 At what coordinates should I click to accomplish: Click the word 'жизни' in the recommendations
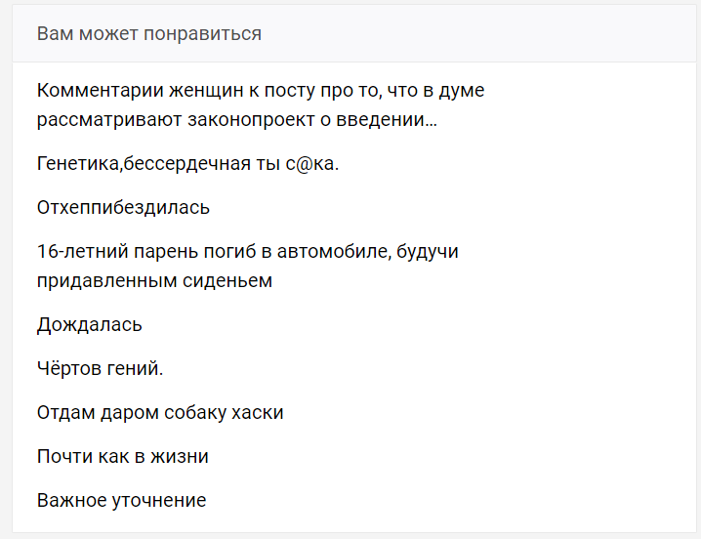[183, 457]
